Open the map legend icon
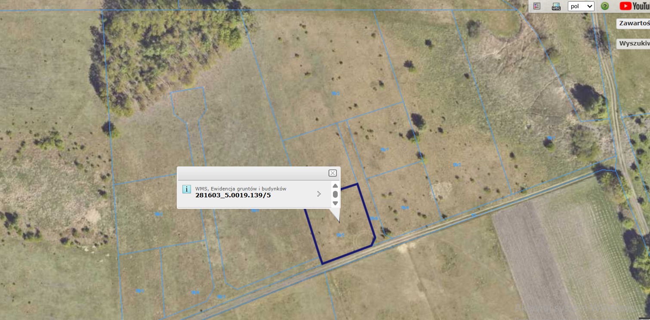Image resolution: width=650 pixels, height=320 pixels. click(x=536, y=6)
